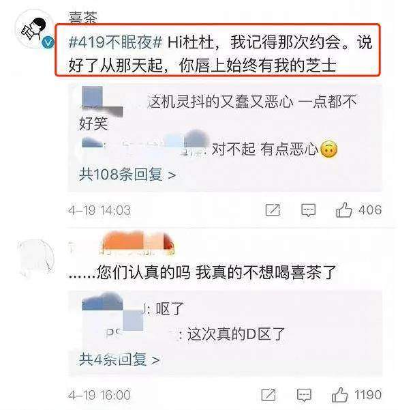Expand 共4条回复 replies
400x410 pixels.
click(119, 360)
